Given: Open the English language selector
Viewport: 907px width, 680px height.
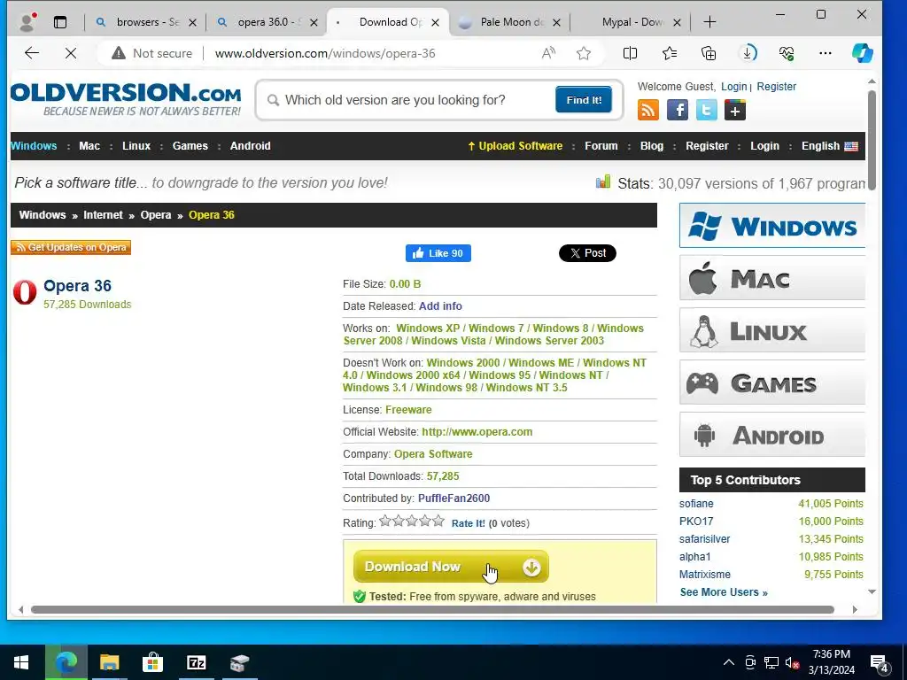Looking at the screenshot, I should [829, 146].
